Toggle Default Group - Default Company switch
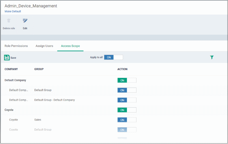The height and width of the screenshot is (144, 228). coord(127,100)
